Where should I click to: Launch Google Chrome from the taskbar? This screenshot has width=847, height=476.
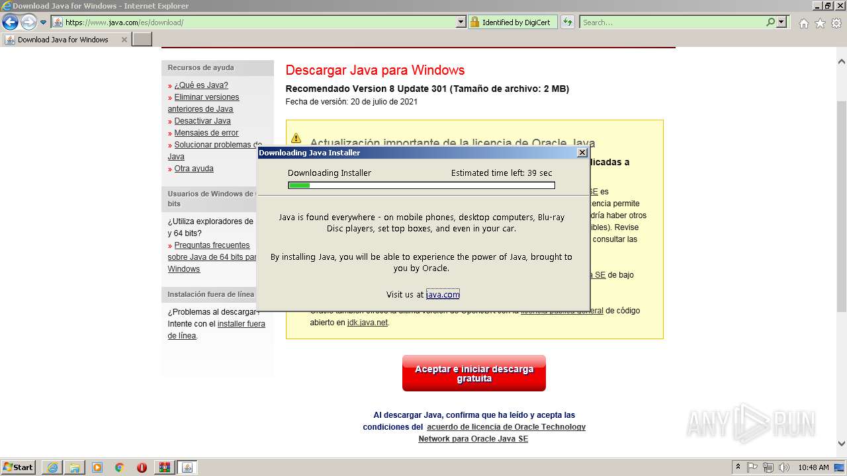[x=120, y=467]
